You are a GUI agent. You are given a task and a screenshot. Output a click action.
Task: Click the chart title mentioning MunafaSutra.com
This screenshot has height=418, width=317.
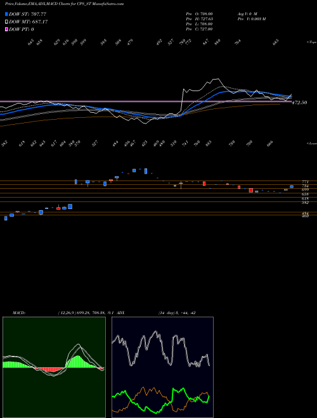pyautogui.click(x=64, y=4)
